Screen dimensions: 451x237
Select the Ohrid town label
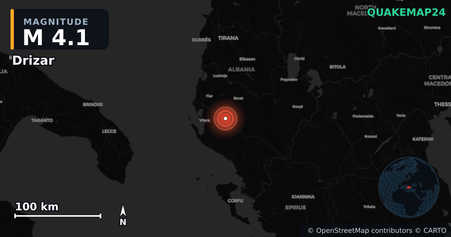point(300,59)
